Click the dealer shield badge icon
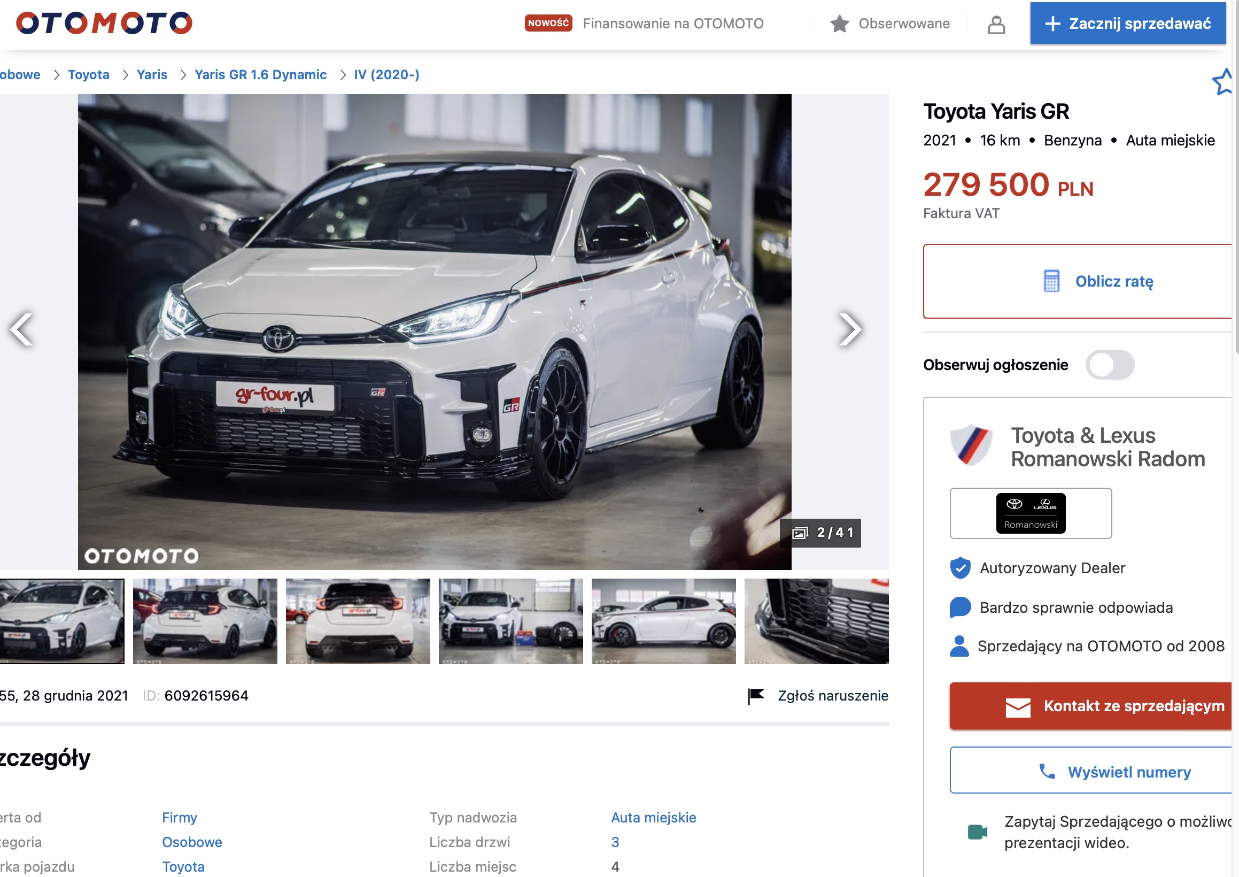The width and height of the screenshot is (1239, 877). point(970,445)
